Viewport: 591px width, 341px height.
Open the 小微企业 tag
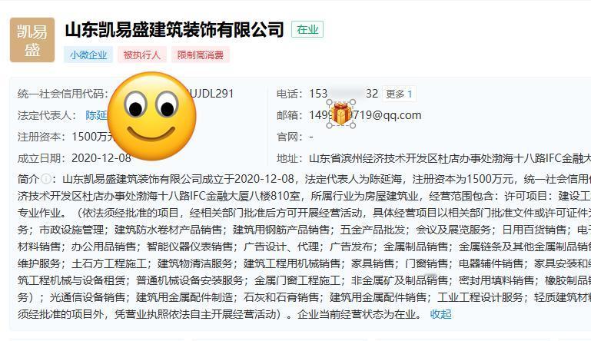(x=88, y=55)
